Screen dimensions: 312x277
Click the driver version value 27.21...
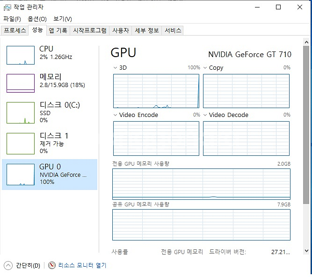(281, 252)
